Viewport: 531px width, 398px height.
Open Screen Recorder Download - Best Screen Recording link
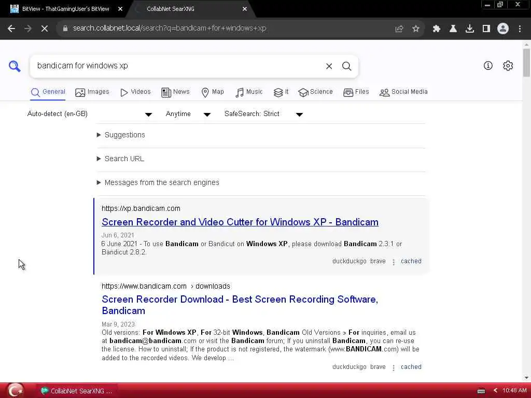[240, 305]
